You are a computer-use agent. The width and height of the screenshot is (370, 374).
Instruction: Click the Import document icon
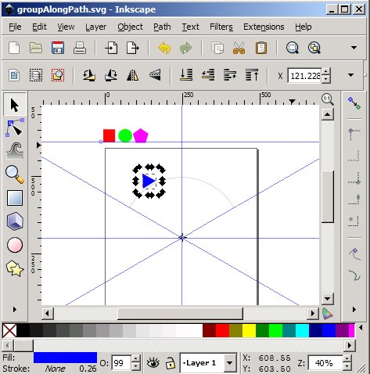point(111,48)
